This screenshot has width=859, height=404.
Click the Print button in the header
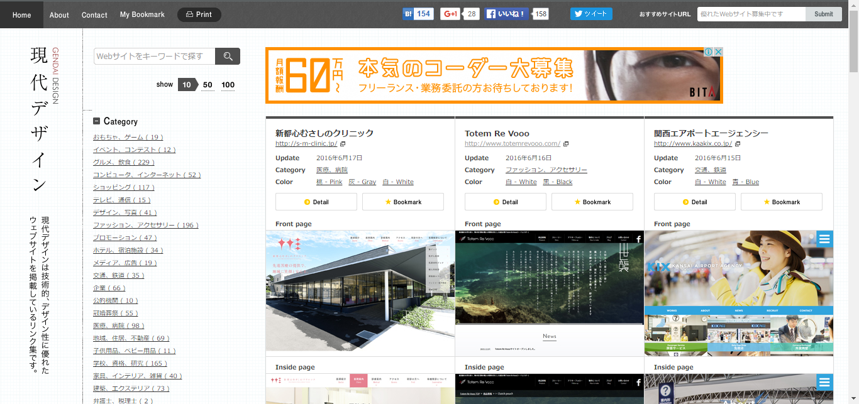click(x=199, y=14)
